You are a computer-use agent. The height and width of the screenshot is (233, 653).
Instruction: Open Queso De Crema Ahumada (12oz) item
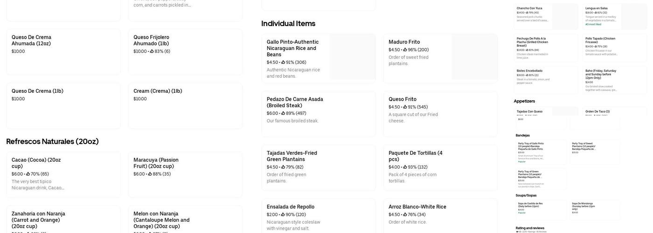pos(63,52)
